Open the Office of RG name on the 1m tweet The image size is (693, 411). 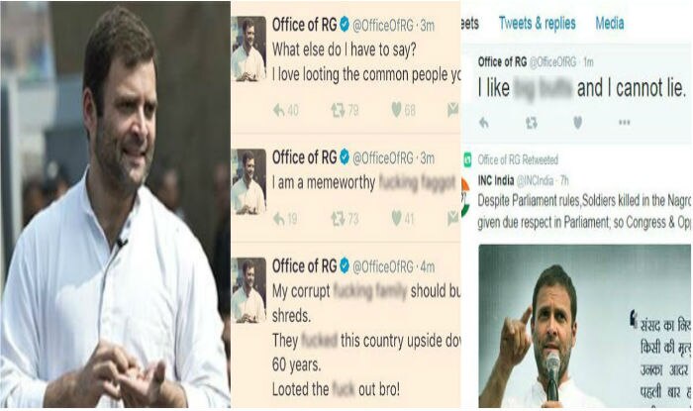502,62
